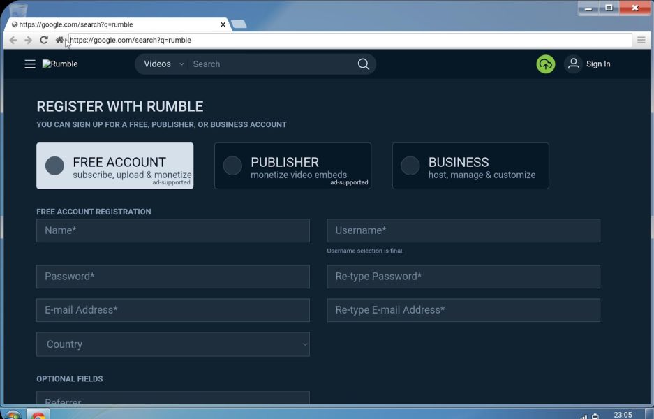Focus the Username input field
Image resolution: width=654 pixels, height=419 pixels.
pos(463,230)
